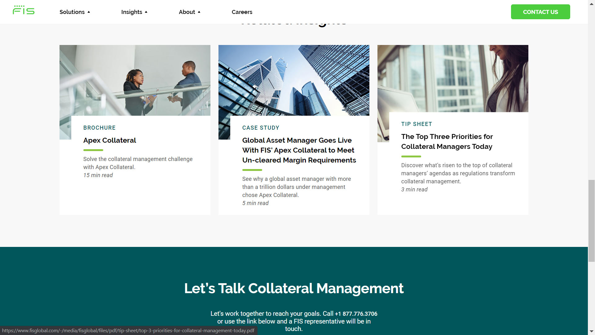Open Top Three Priorities tip sheet title
The height and width of the screenshot is (335, 595).
pyautogui.click(x=447, y=141)
